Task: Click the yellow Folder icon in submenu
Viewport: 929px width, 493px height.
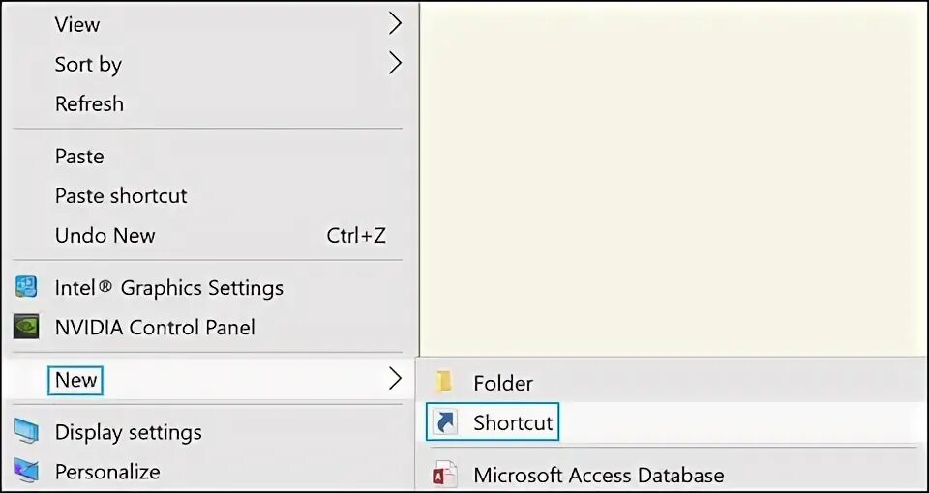Action: (x=444, y=383)
